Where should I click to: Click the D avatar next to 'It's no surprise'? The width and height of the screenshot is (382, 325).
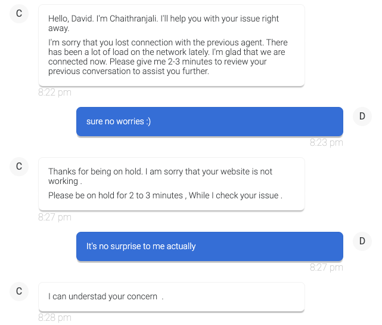pos(362,241)
